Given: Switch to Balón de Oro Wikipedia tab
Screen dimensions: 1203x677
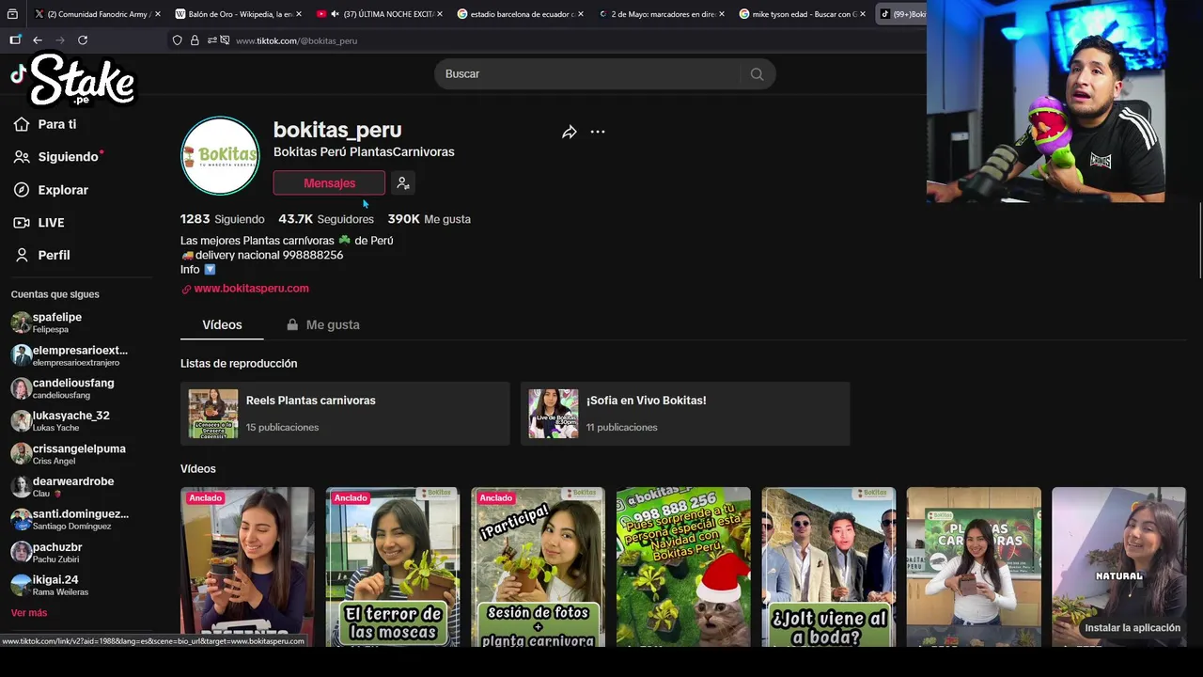Looking at the screenshot, I should point(239,14).
